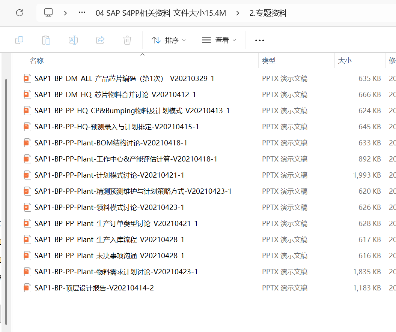The image size is (396, 332).
Task: Click the Delete trash can icon
Action: point(127,40)
